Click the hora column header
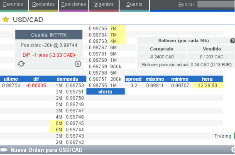Image resolution: width=235 pixels, height=155 pixels. 207,79
